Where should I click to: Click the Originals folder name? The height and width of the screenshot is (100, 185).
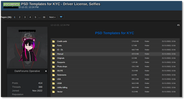pyautogui.click(x=61, y=58)
